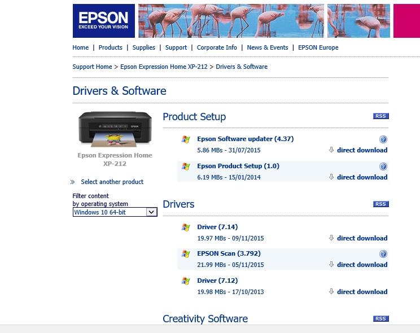
Task: Open Driver (7.12) link
Action: point(217,281)
